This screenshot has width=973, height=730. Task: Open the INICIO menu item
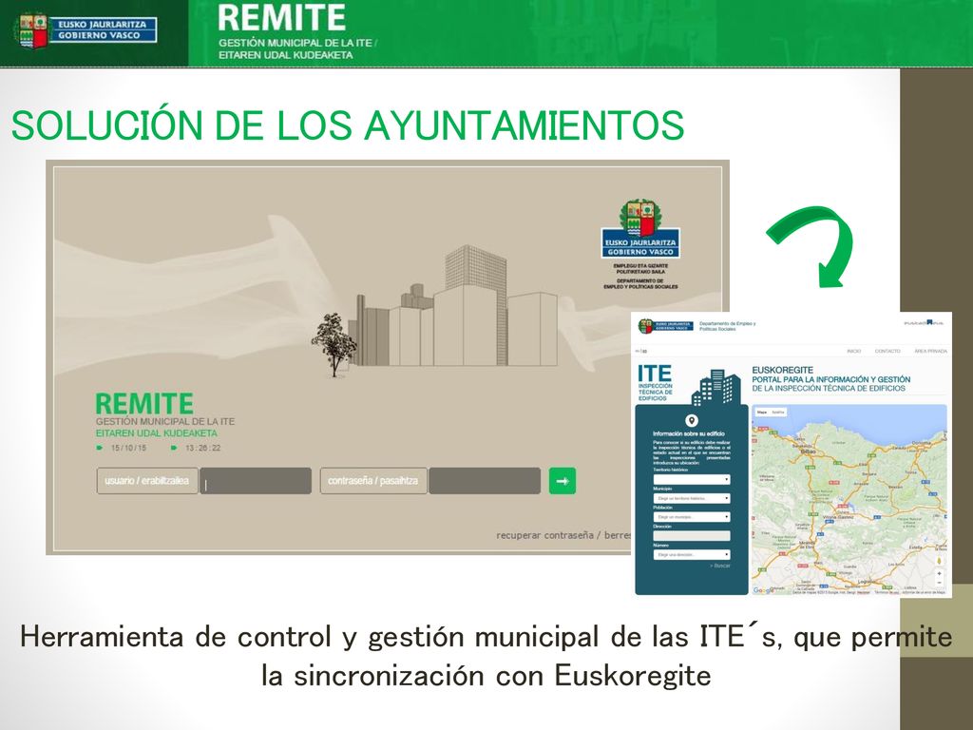click(854, 352)
